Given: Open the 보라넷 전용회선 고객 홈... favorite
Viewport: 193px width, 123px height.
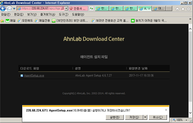Looking at the screenshot, I should point(110,21).
